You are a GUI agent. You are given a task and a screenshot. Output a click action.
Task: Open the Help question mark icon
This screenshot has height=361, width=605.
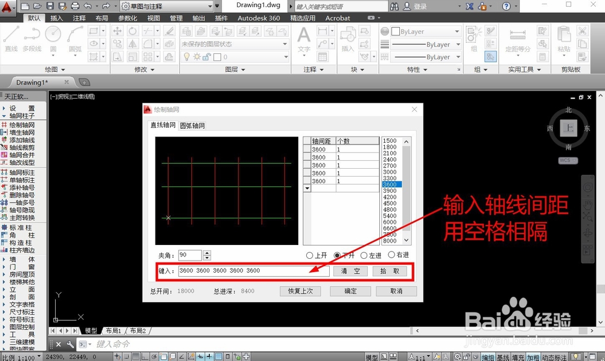point(506,6)
